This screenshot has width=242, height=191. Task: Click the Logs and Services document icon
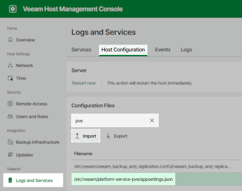[x=10, y=180]
